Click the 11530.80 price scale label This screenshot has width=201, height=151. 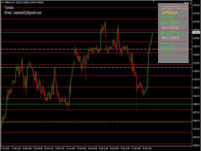[x=196, y=38]
